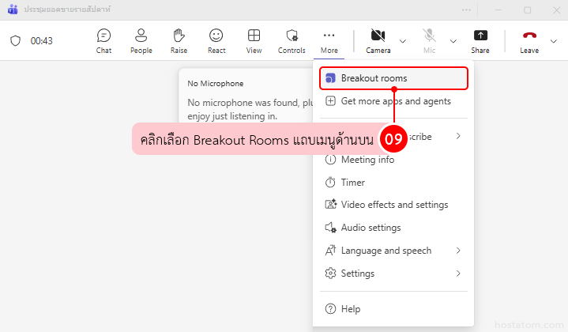Click the Help question mark icon
The image size is (568, 332).
(330, 309)
